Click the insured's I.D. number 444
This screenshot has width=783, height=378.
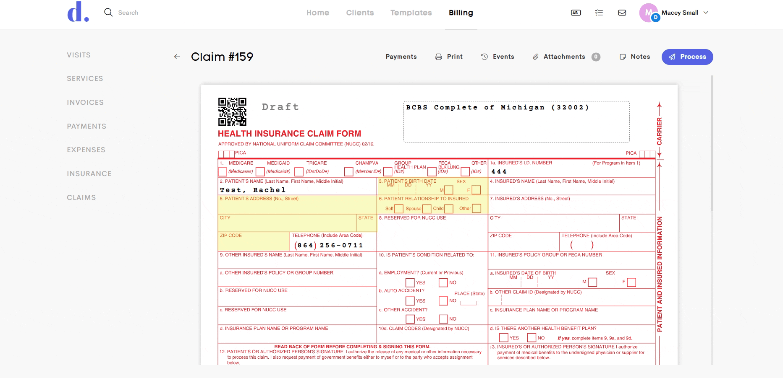499,172
